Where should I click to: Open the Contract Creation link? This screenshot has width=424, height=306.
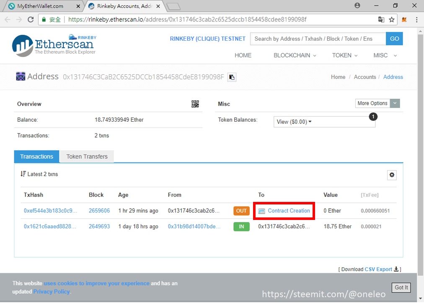pos(289,211)
